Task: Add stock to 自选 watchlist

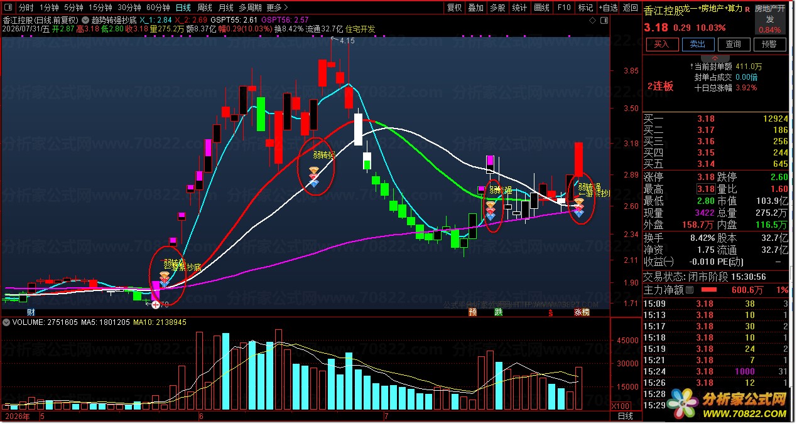Action: tap(607, 8)
